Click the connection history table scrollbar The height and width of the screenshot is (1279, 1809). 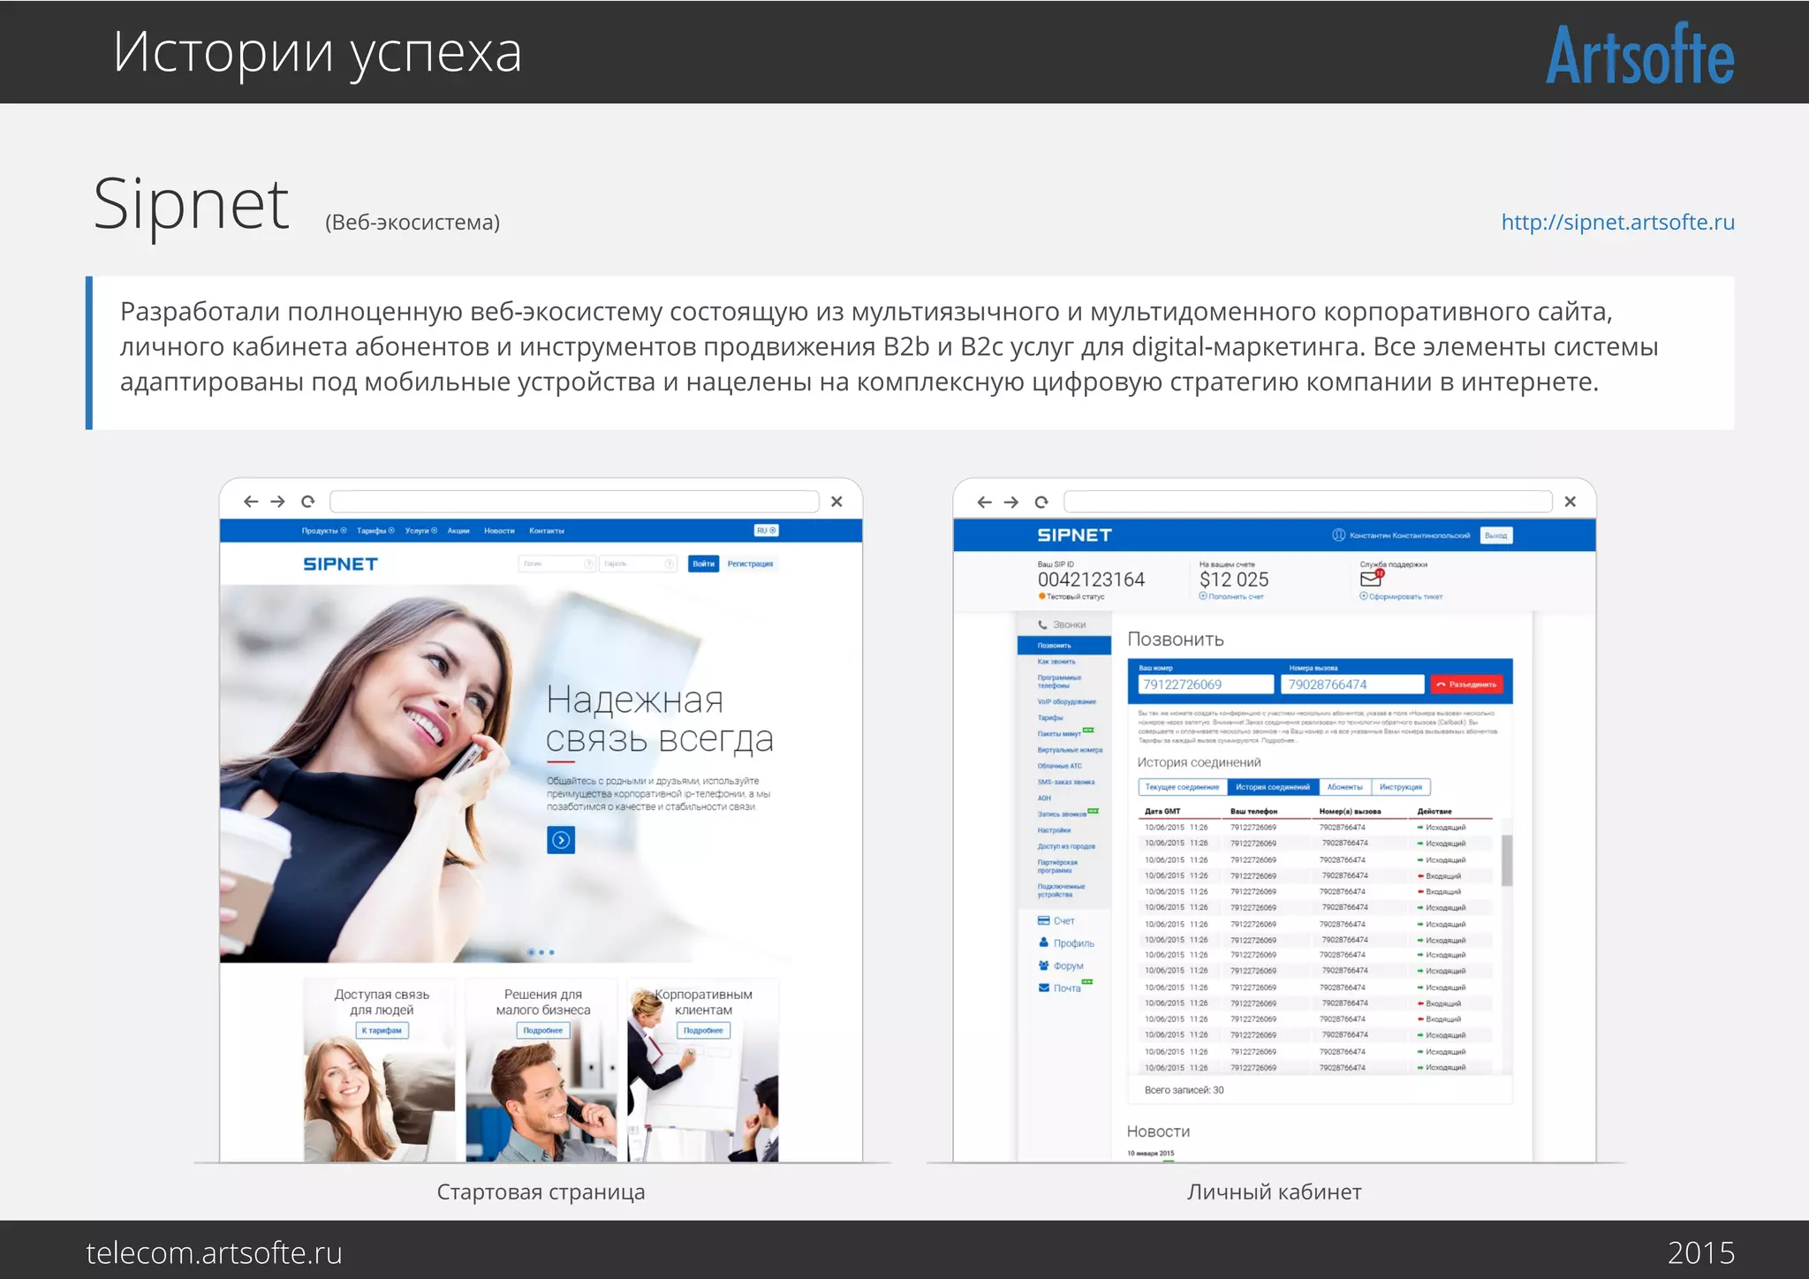pyautogui.click(x=1506, y=859)
